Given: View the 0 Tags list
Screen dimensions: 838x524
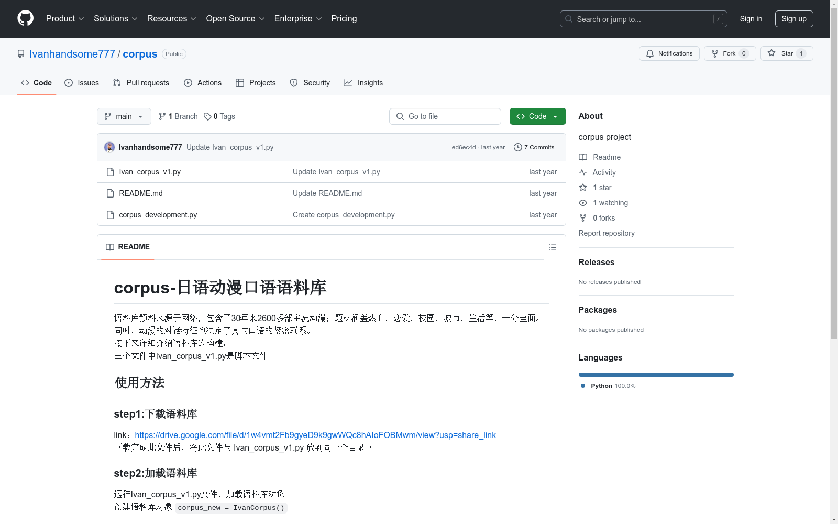Looking at the screenshot, I should (219, 116).
